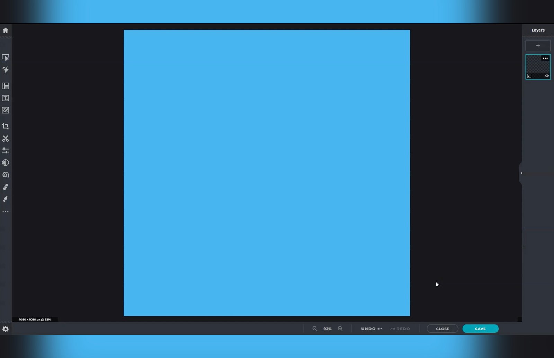The width and height of the screenshot is (554, 358).
Task: Open the lightning bolt quick actions tool
Action: point(6,70)
